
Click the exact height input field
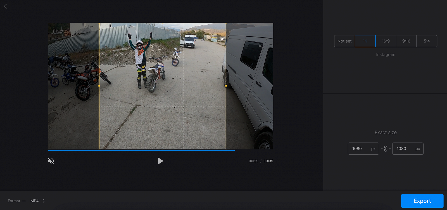click(x=408, y=148)
